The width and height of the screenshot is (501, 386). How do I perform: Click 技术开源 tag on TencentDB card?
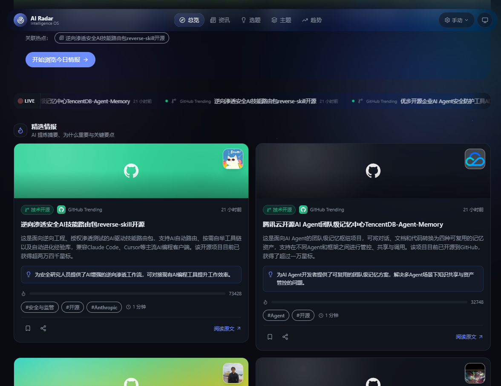click(x=279, y=210)
